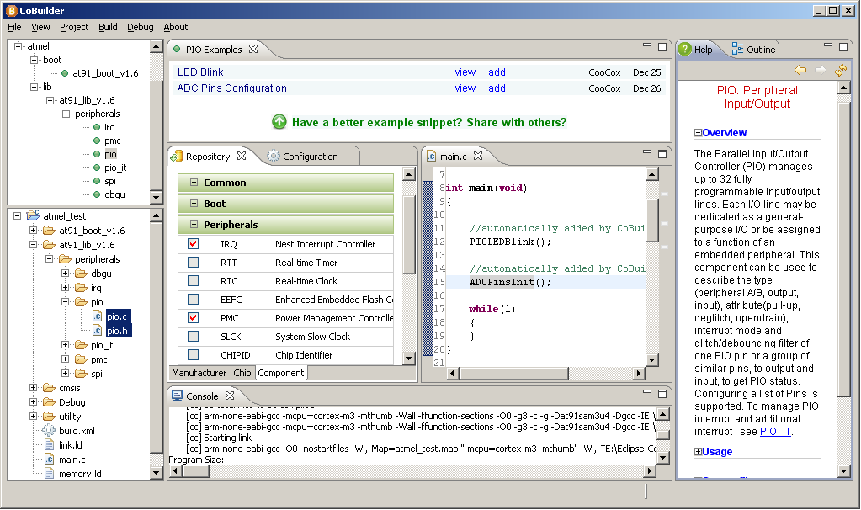Screen dimensions: 861x510
Task: Expand the utility folder
Action: pos(33,416)
